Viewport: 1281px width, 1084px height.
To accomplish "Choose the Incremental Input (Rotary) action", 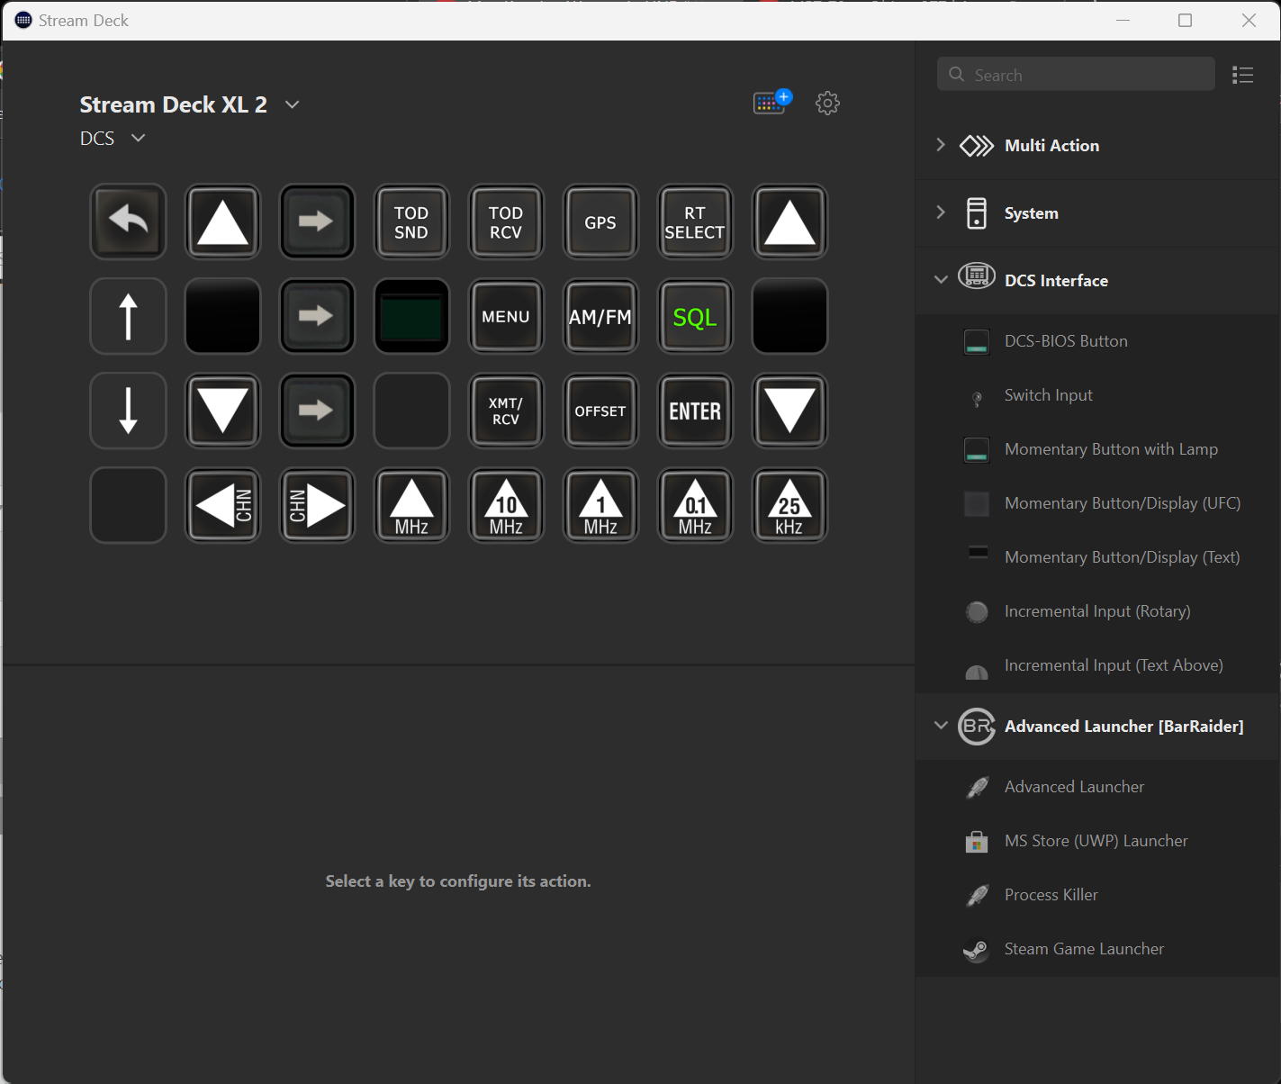I will (1097, 611).
